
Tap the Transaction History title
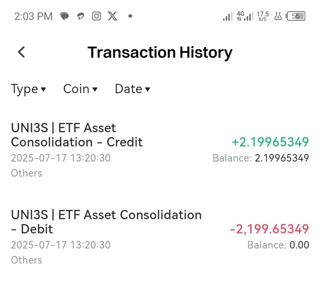pyautogui.click(x=160, y=52)
